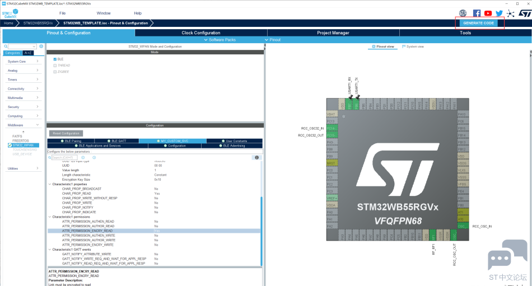Click the NRST pin on the chip
532x286 pixels.
click(x=332, y=163)
